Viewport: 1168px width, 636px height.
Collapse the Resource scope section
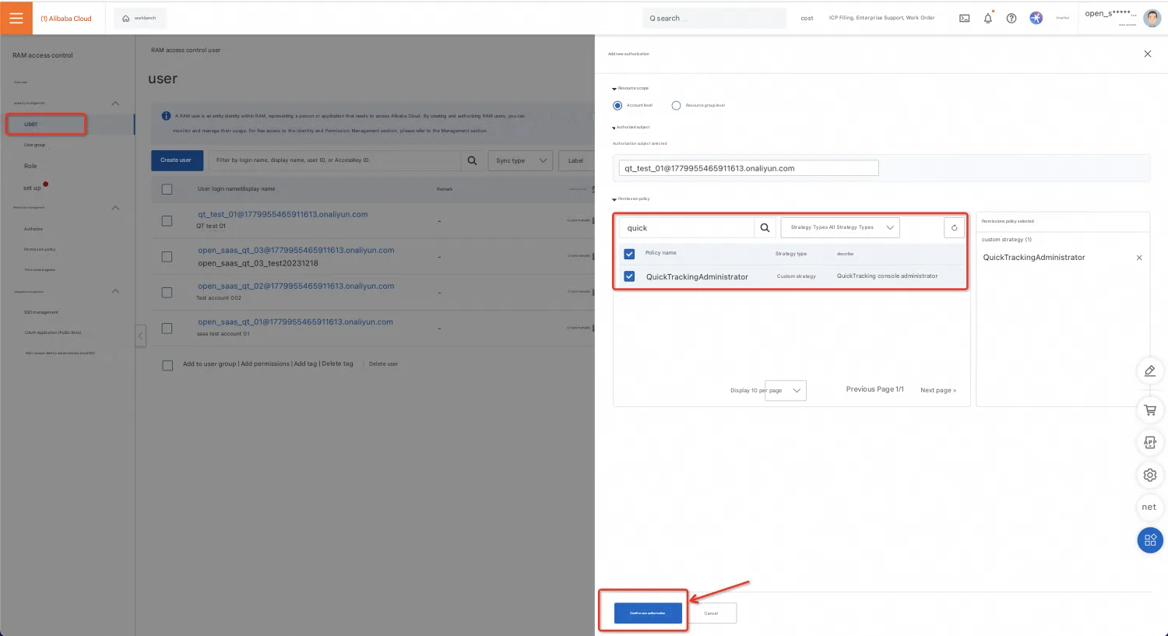pos(614,89)
